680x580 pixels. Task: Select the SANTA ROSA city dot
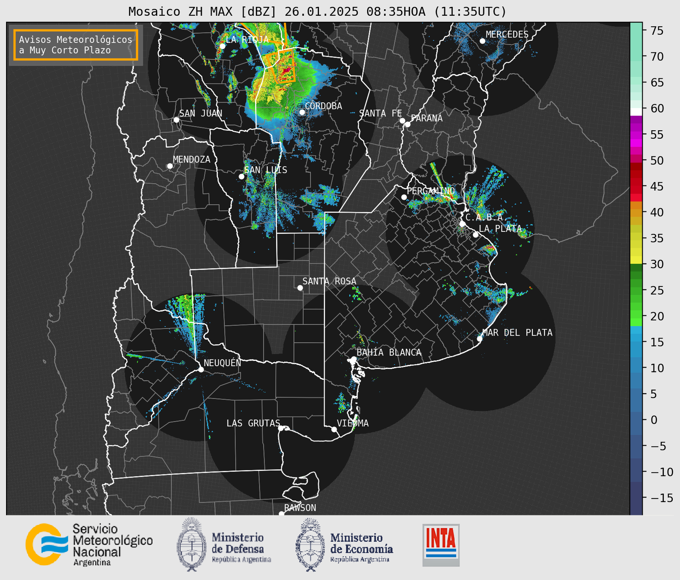[300, 288]
